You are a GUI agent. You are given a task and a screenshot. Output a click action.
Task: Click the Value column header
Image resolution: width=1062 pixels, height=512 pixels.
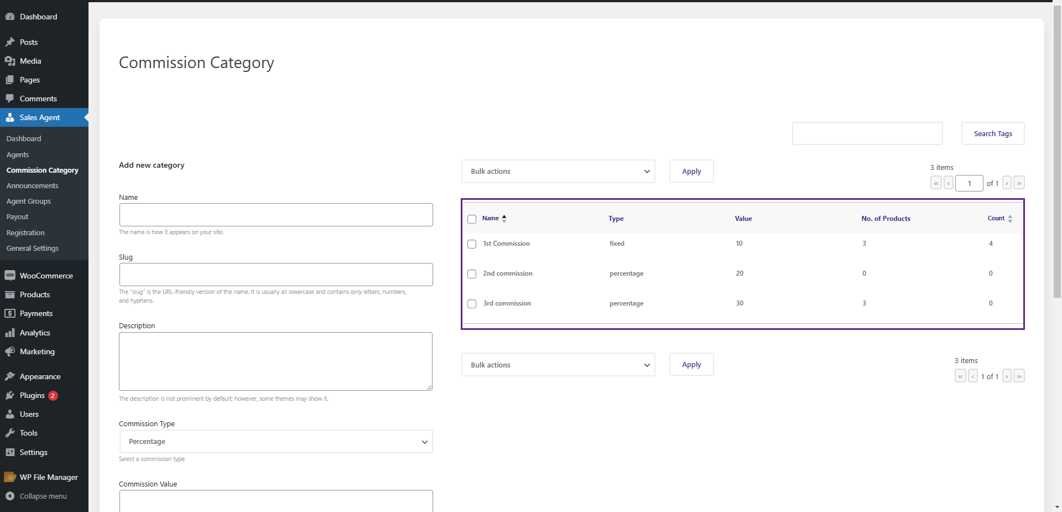(x=743, y=219)
